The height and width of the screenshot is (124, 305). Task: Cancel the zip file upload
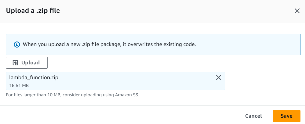(253, 116)
